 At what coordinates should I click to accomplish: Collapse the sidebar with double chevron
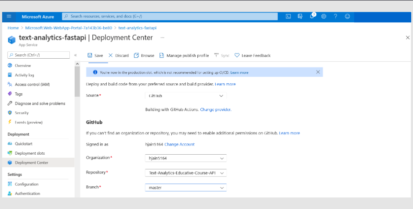(x=75, y=55)
